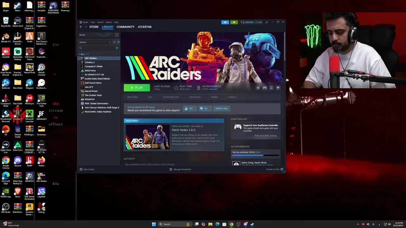
Task: Click Maybe Later on recommendation prompt
Action: [x=221, y=108]
